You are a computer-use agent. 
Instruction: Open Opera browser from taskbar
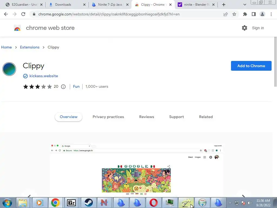coord(154,203)
